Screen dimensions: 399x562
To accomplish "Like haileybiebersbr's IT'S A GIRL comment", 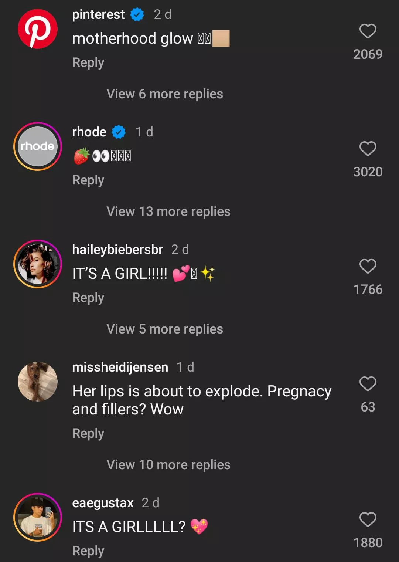I will [368, 266].
